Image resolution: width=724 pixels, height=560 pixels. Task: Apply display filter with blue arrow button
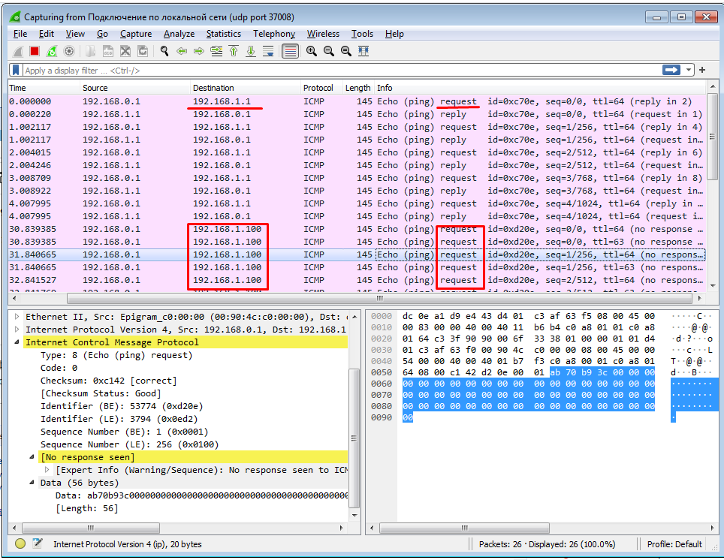click(671, 70)
